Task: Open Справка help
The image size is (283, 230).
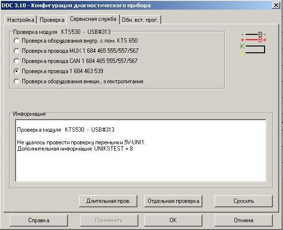Action: click(x=39, y=220)
